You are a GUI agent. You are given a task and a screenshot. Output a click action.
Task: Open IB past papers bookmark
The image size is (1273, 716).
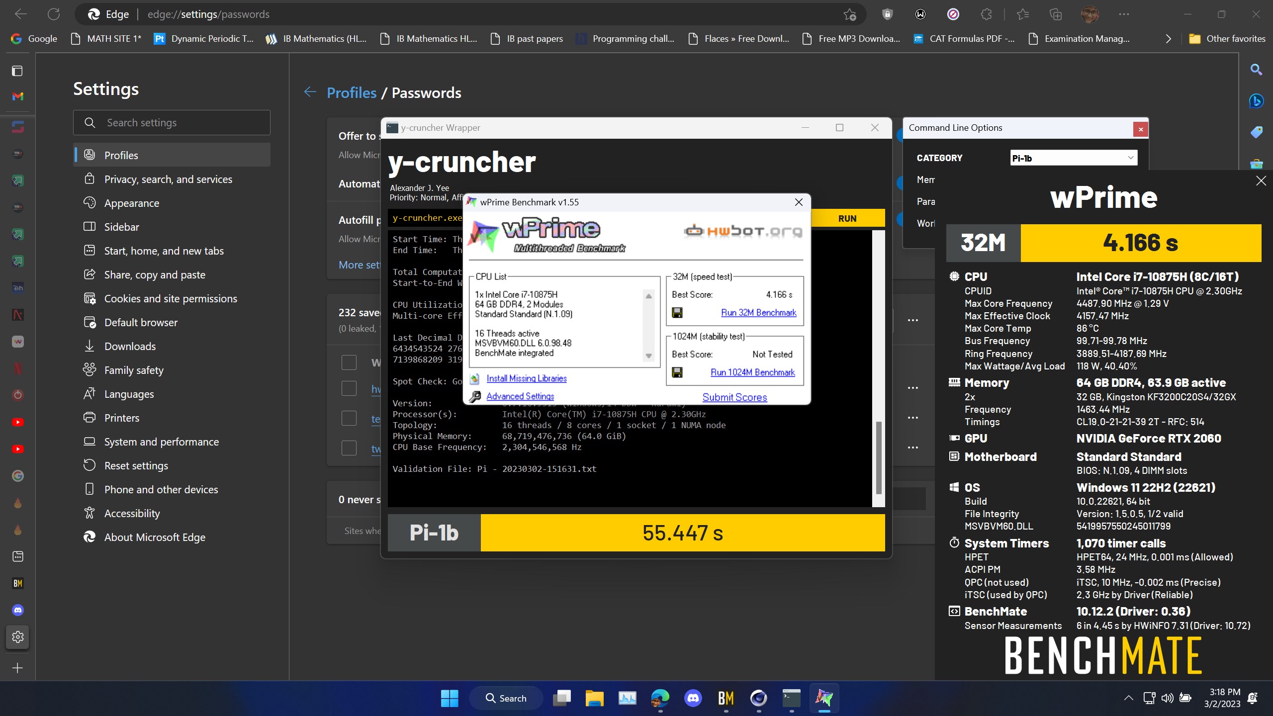coord(527,39)
